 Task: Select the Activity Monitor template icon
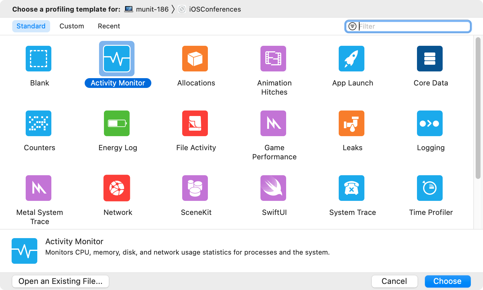pyautogui.click(x=117, y=59)
